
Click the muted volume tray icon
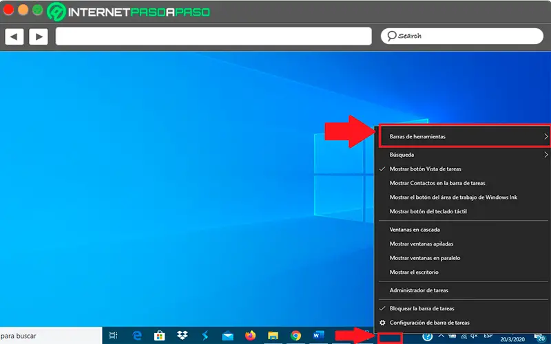(475, 336)
